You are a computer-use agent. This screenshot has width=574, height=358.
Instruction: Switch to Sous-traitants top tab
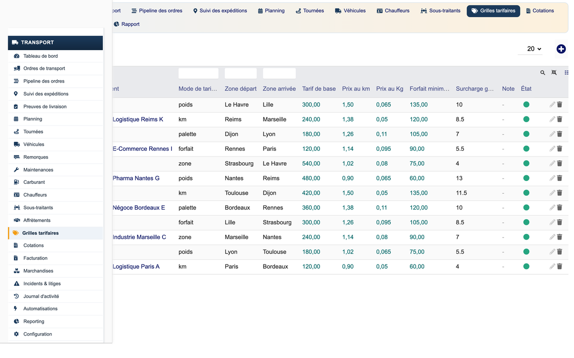441,11
